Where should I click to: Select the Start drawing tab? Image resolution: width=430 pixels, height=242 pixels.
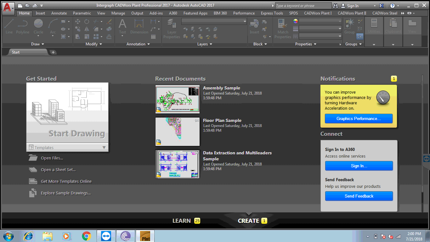click(x=28, y=52)
